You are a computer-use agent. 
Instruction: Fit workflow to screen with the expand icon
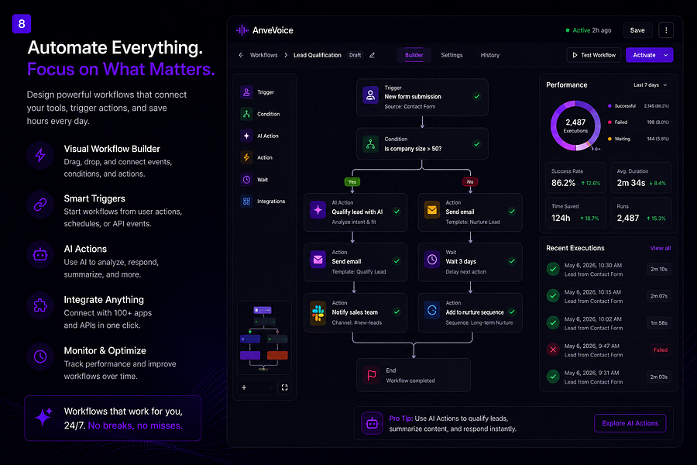[284, 387]
